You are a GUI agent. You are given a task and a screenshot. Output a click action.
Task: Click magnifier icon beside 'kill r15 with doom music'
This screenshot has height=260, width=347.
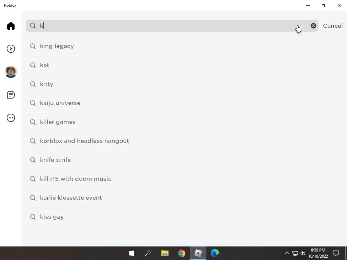click(33, 179)
